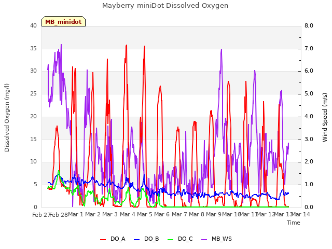This screenshot has width=332, height=249.
Task: Click the DO_C legend entry
Action: tap(180, 239)
